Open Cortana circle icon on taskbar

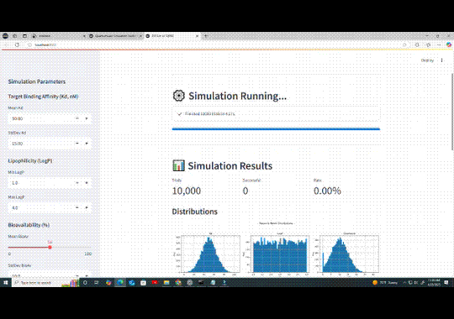click(x=85, y=283)
